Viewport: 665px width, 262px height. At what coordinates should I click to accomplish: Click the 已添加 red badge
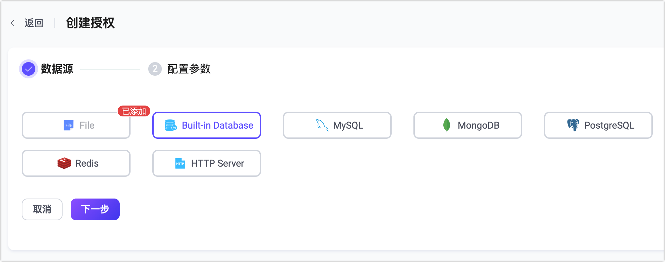coord(134,111)
